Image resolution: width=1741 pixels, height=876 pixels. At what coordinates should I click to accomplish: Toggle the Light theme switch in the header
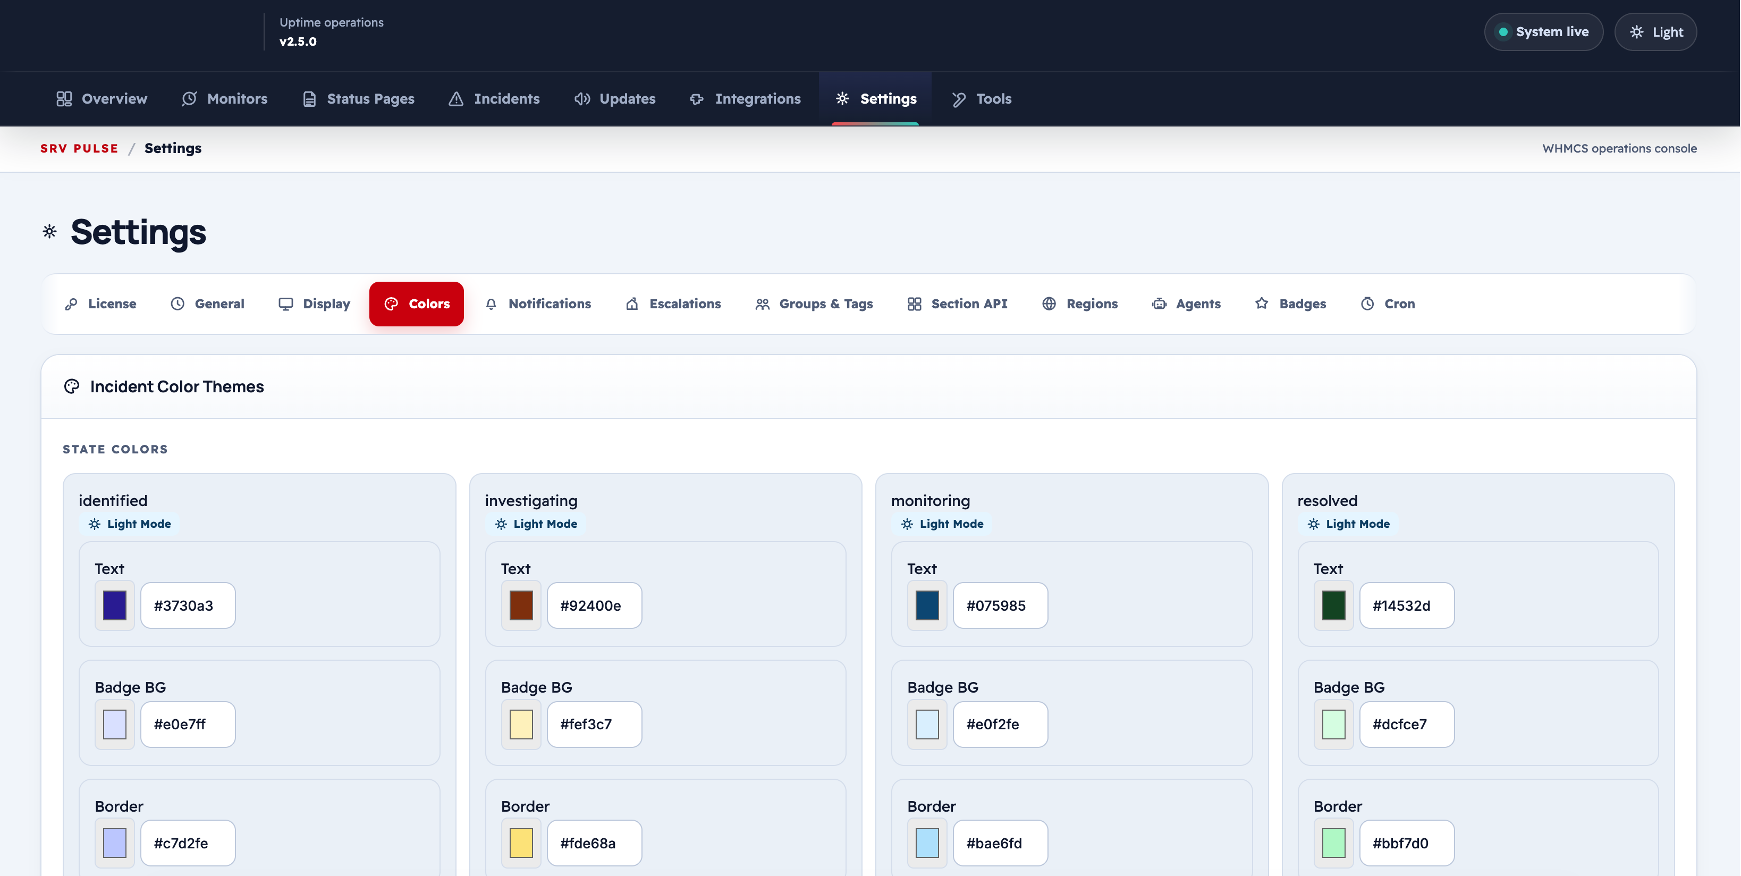1655,32
